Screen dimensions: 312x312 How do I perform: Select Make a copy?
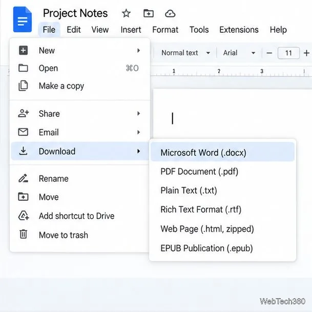79,86
